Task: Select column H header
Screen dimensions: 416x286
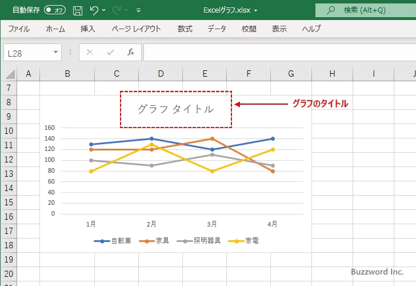Action: click(332, 74)
